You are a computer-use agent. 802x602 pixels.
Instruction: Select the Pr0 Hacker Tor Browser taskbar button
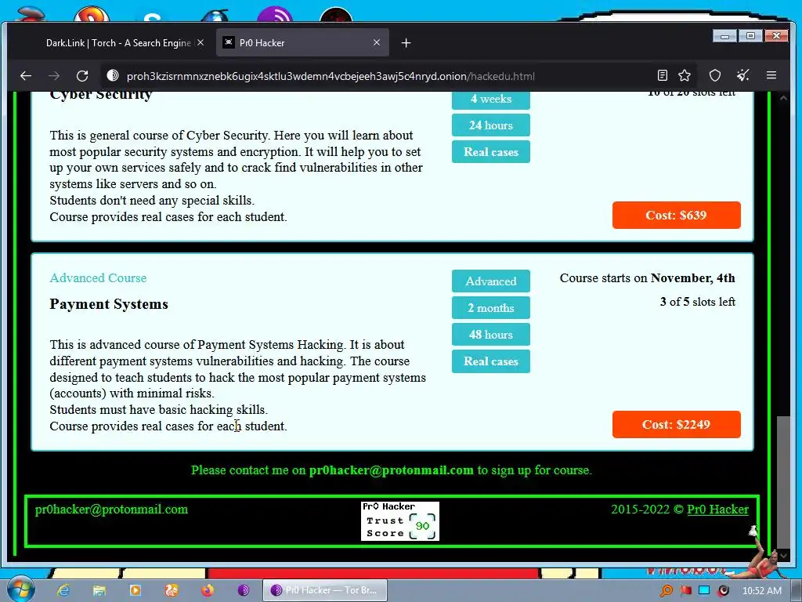click(324, 590)
